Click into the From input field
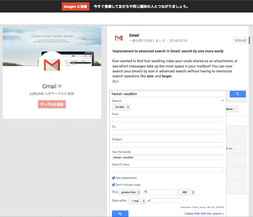 tap(167, 120)
